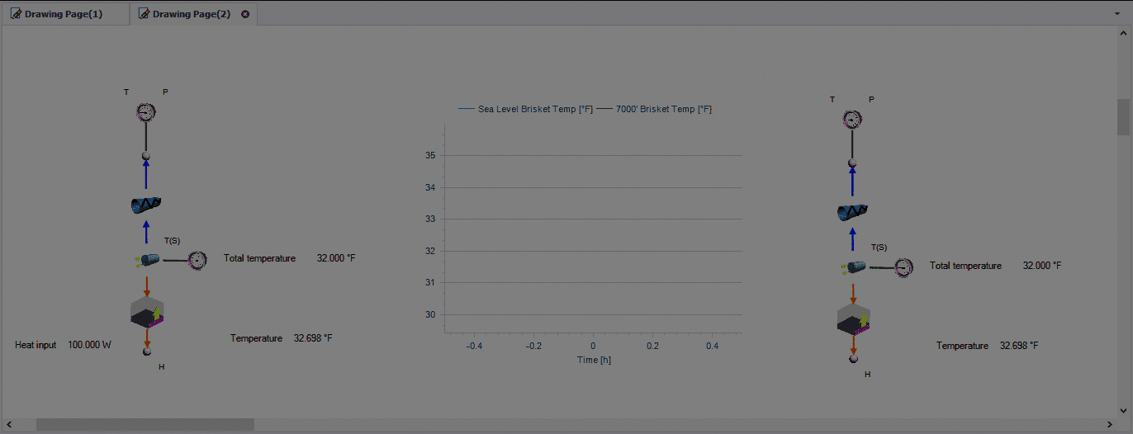The width and height of the screenshot is (1133, 434).
Task: Select the blue pipe component in left diagram
Action: (x=146, y=204)
